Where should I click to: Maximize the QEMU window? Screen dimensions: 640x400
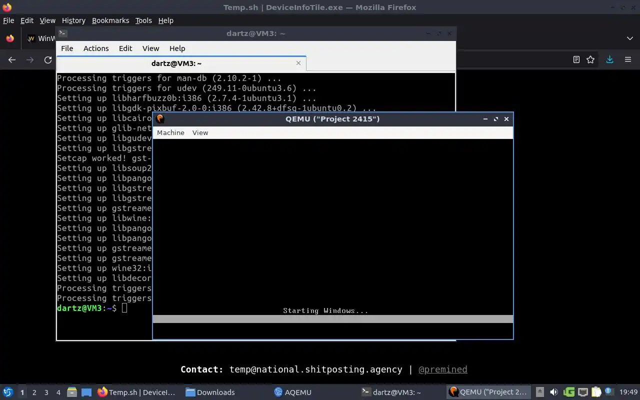pyautogui.click(x=496, y=119)
